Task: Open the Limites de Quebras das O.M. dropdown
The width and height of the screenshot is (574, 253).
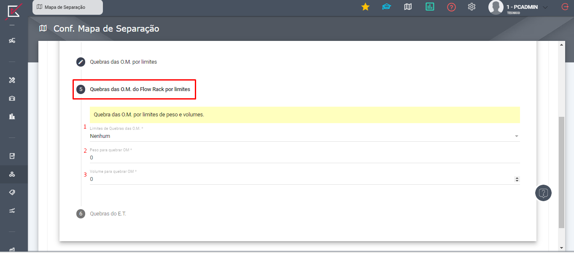Action: (305, 136)
